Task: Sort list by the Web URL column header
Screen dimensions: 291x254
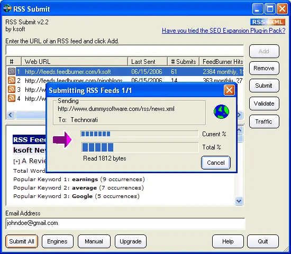Action: (x=75, y=61)
